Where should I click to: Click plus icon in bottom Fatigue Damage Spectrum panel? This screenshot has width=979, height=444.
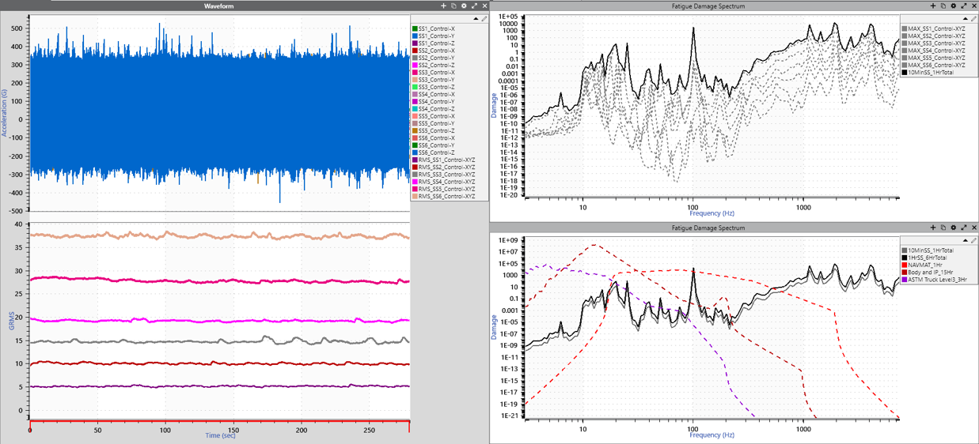pyautogui.click(x=933, y=228)
